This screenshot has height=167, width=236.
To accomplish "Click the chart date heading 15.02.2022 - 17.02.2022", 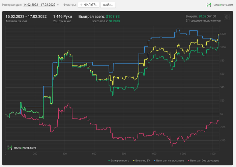I will (26, 16).
